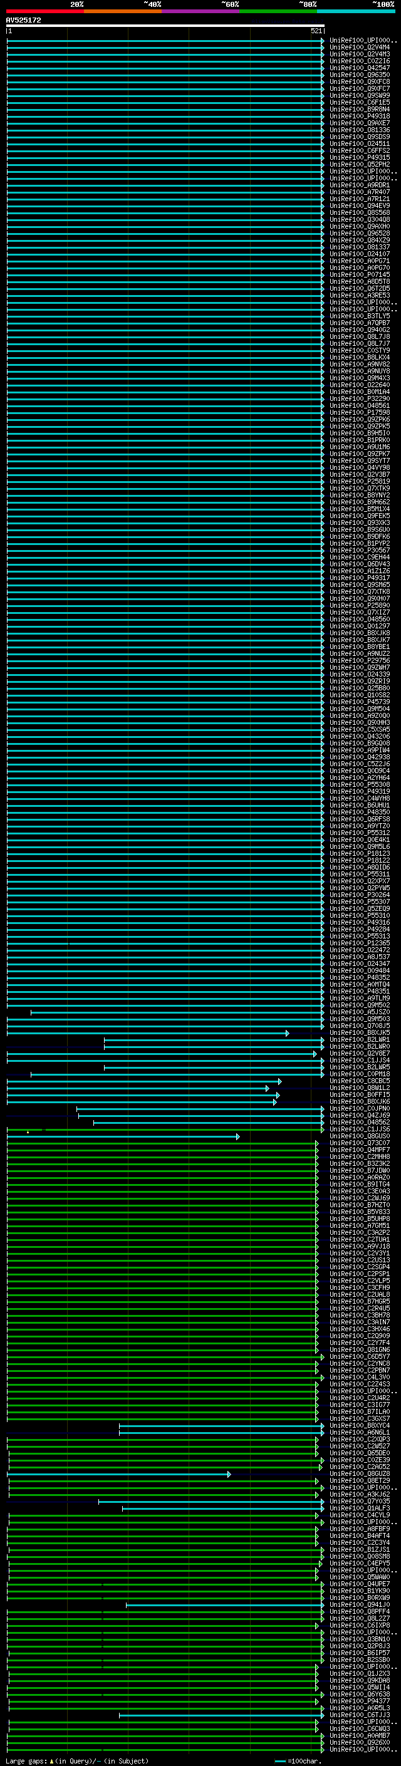Select label UniRef100_O81336
Screen dimensions: 401x1766
tap(359, 130)
